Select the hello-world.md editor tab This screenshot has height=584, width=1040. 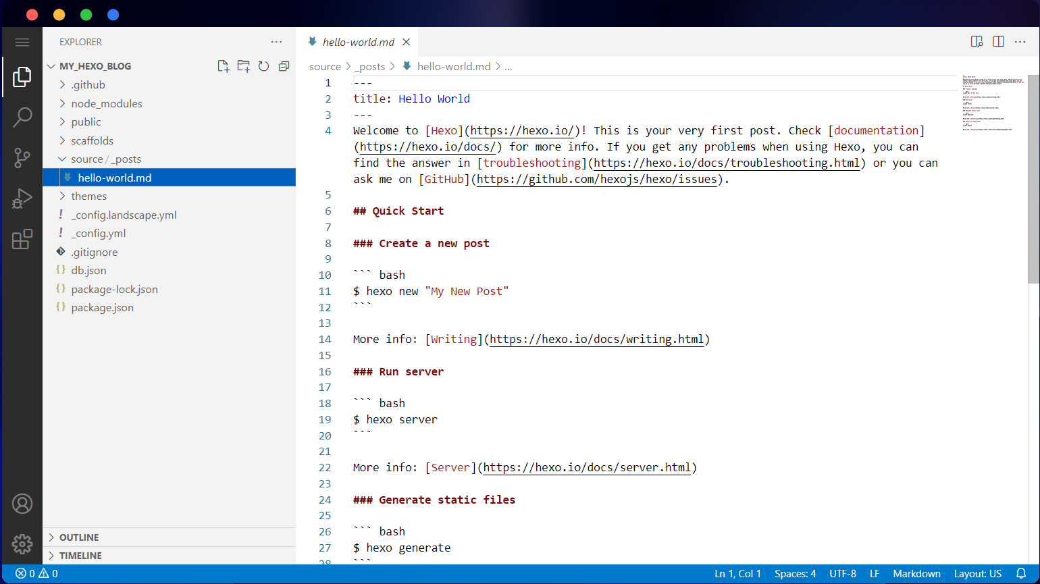358,42
